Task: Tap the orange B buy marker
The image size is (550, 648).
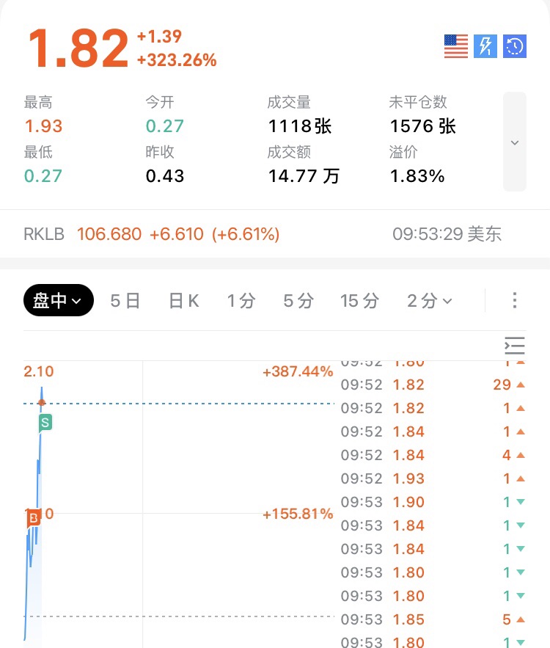Action: [34, 518]
